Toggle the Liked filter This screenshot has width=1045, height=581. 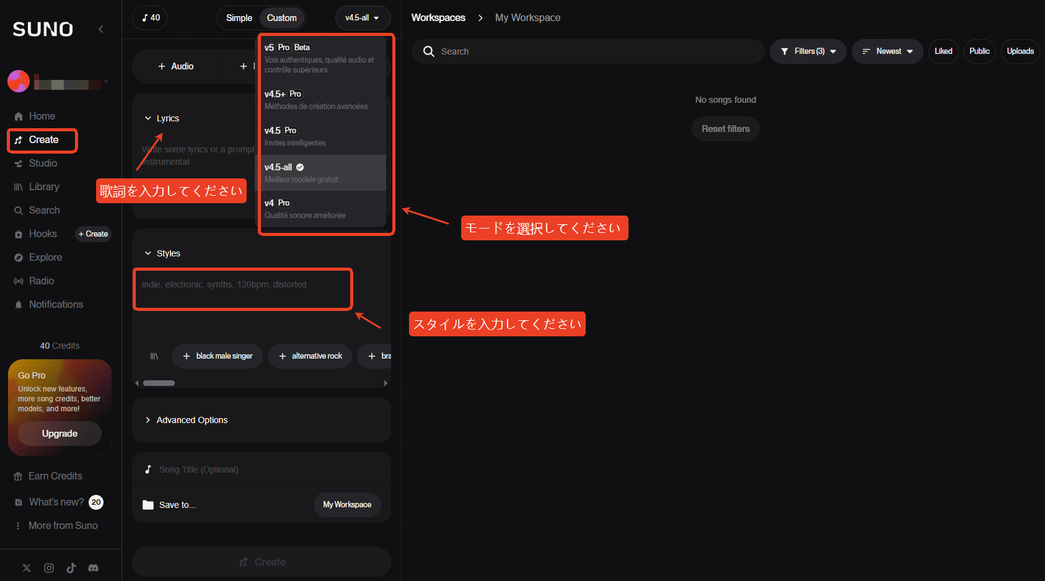pyautogui.click(x=943, y=51)
